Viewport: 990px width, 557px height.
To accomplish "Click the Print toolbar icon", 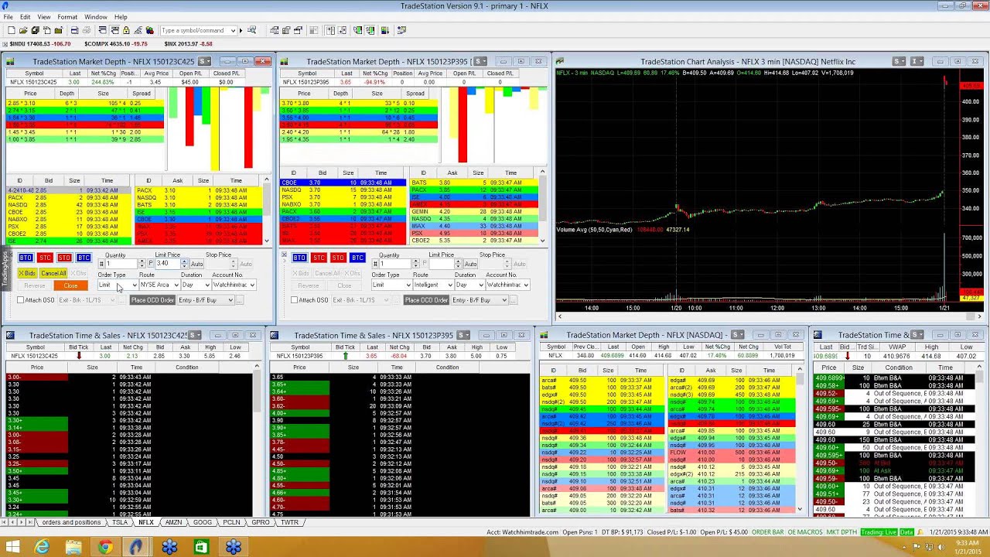I will click(x=86, y=30).
